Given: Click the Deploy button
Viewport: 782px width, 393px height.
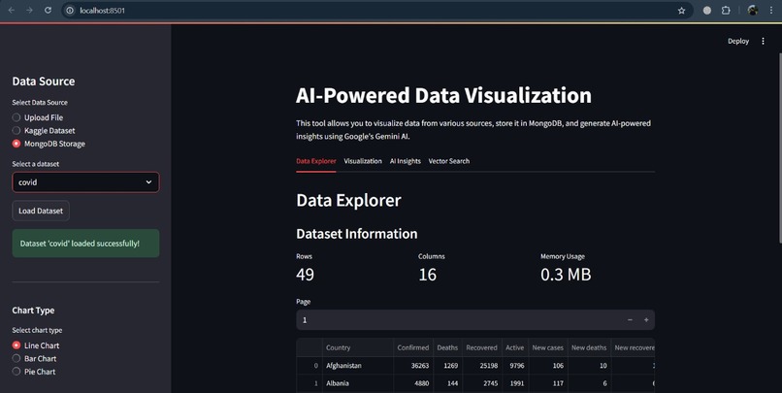Looking at the screenshot, I should pos(738,41).
